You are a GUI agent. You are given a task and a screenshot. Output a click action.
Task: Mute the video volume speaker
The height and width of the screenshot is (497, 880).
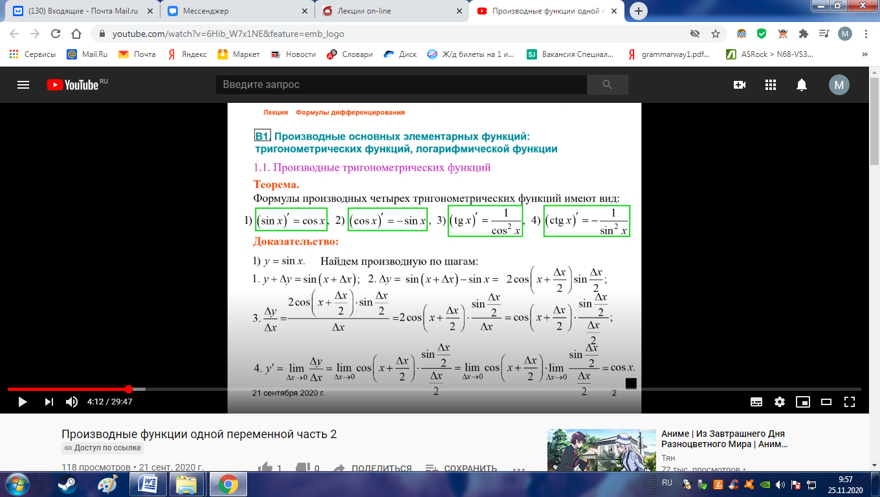tap(72, 402)
